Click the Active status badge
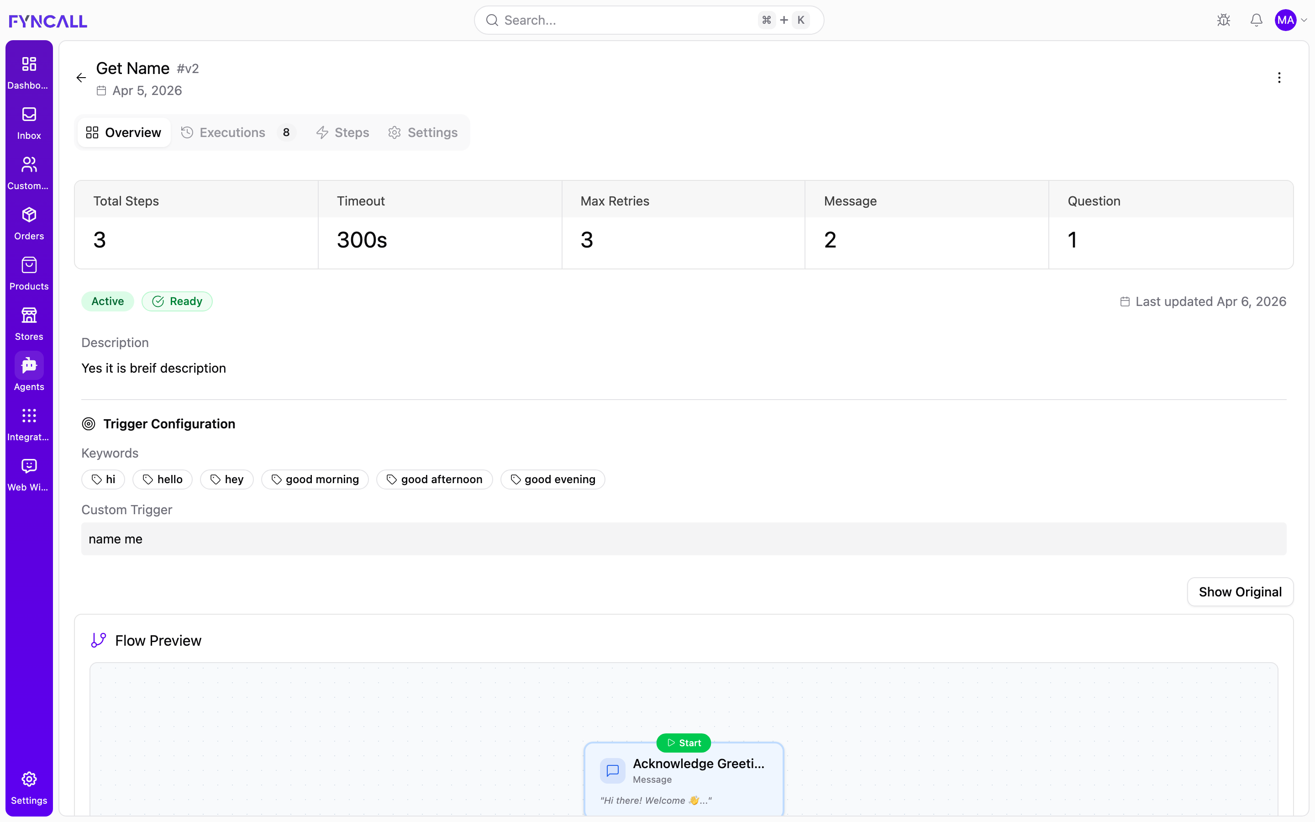The width and height of the screenshot is (1315, 822). 108,301
